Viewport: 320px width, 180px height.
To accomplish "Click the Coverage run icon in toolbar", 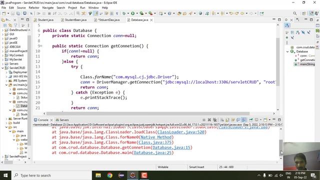I will pyautogui.click(x=141, y=13).
